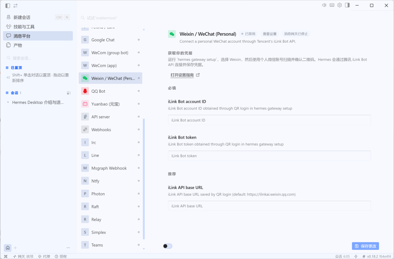Screen dimensions: 394x259
Task: Click the icon beside 会话 header
Action: pos(68,93)
